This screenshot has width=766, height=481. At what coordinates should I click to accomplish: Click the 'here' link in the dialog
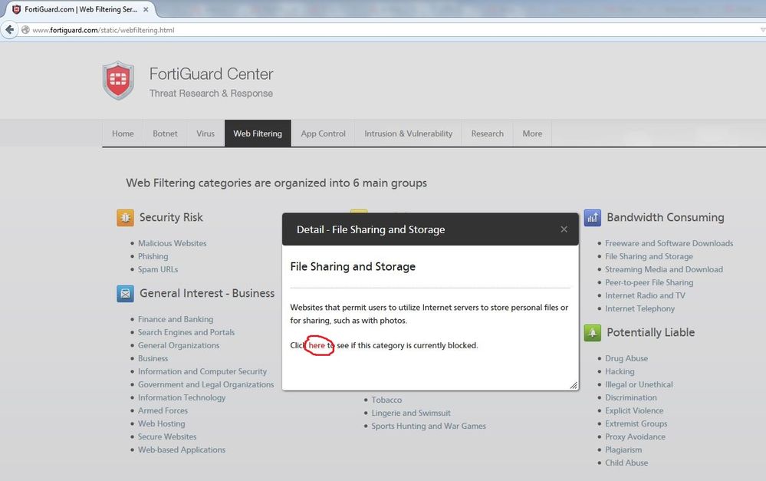pos(317,345)
